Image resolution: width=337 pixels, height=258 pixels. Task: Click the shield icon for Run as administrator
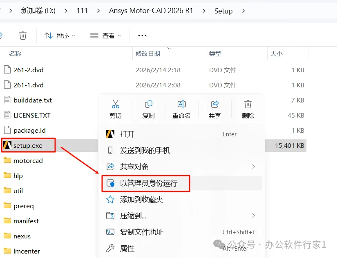110,183
